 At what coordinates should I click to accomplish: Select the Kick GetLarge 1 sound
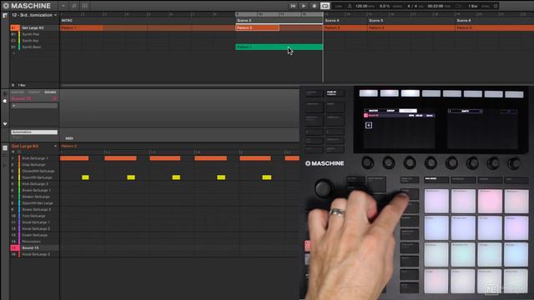click(x=34, y=158)
